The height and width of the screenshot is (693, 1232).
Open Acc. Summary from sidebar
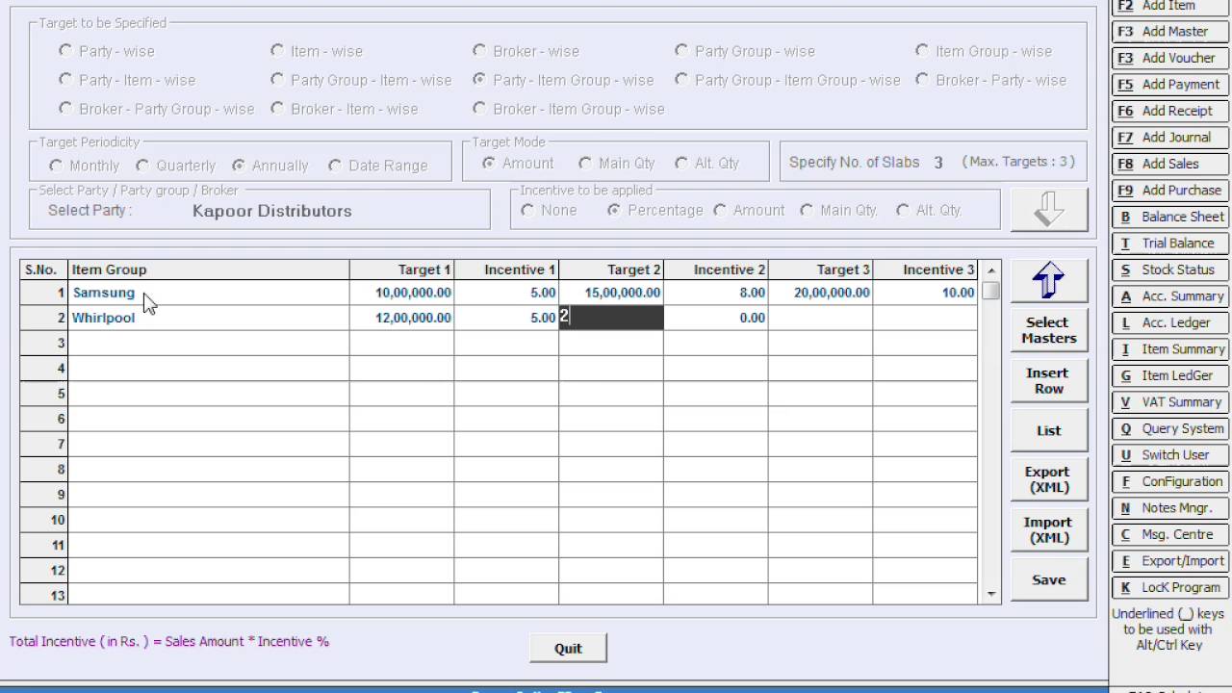click(1169, 296)
